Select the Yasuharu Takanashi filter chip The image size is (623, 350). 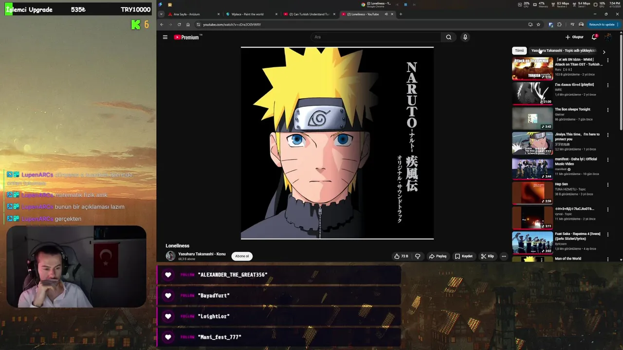[563, 51]
